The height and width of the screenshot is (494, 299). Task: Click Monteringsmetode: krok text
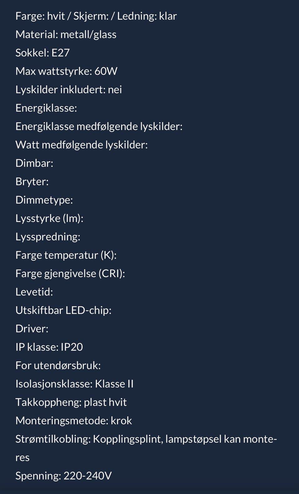coord(74,421)
